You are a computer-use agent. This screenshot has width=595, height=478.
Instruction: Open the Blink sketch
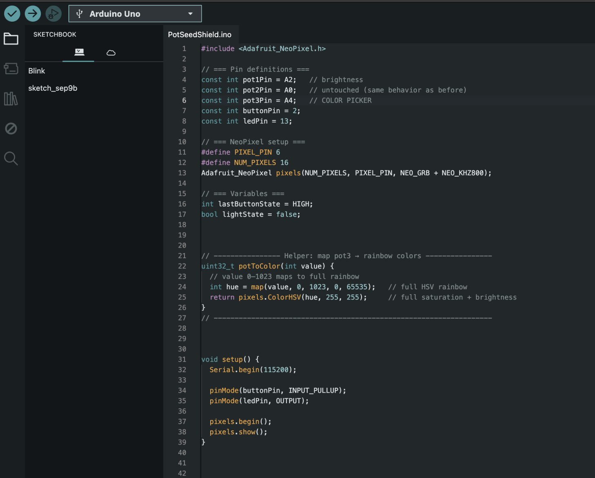tap(37, 71)
